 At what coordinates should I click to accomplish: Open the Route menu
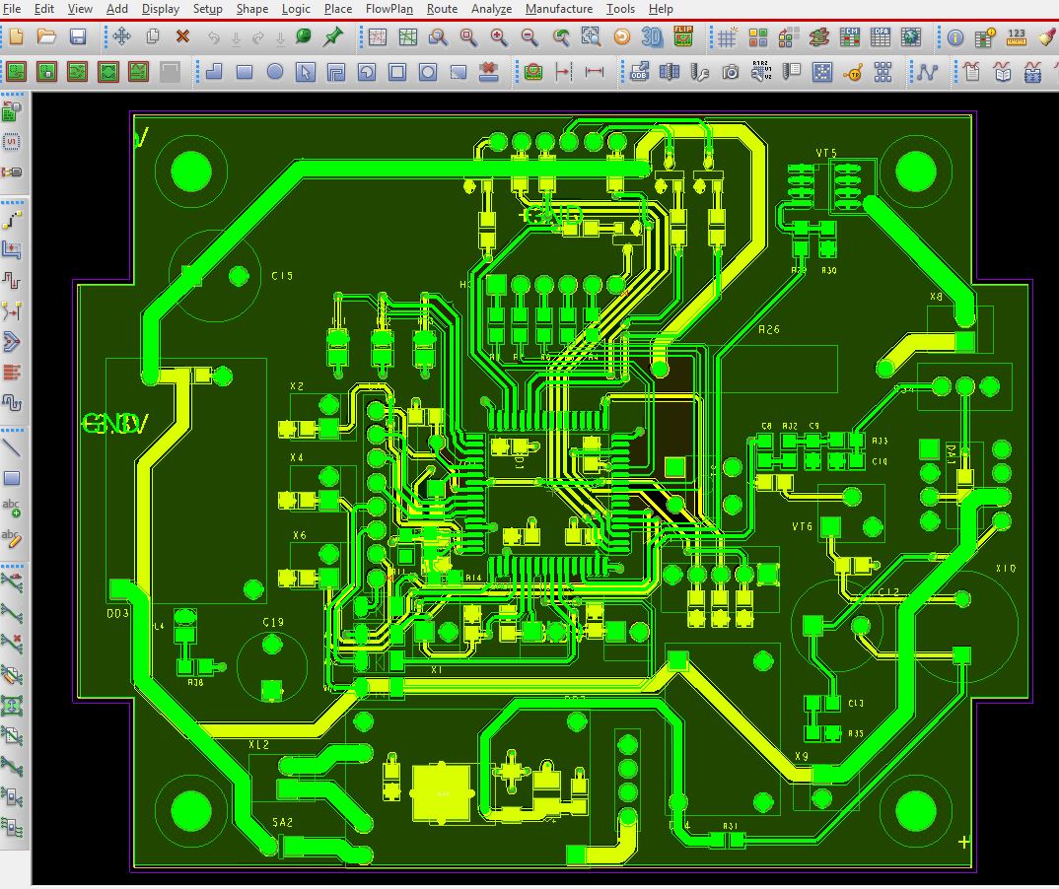pos(442,9)
